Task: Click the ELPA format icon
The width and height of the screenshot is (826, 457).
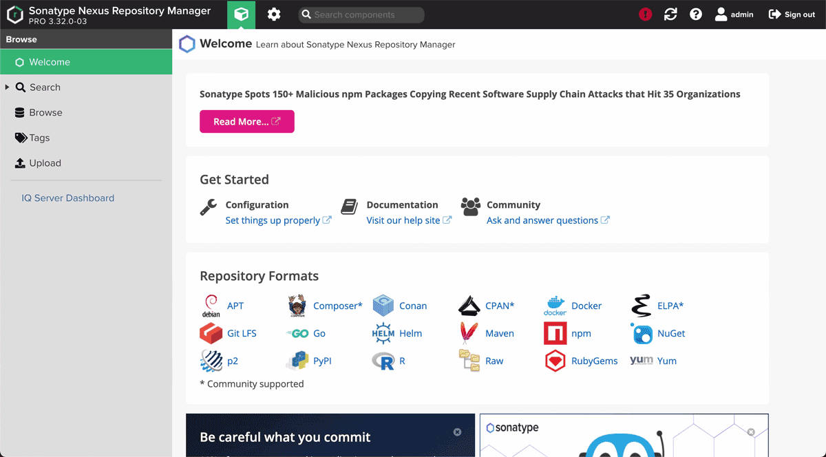Action: click(641, 306)
